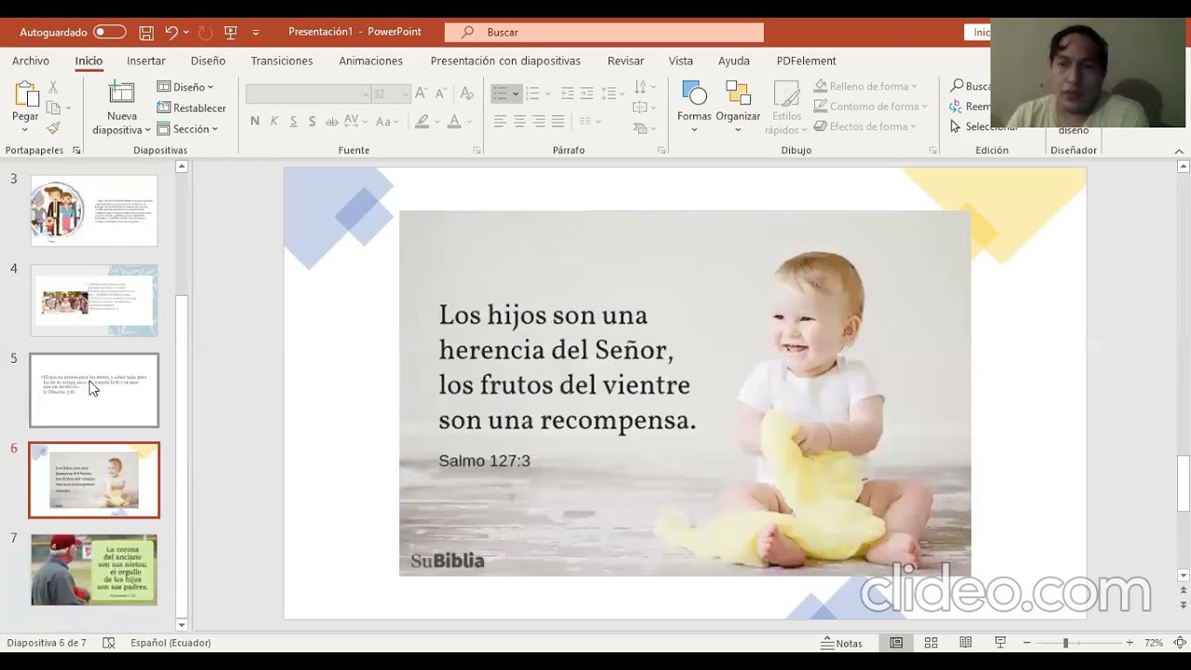Click the bulleted list Viñetas icon

pos(501,92)
